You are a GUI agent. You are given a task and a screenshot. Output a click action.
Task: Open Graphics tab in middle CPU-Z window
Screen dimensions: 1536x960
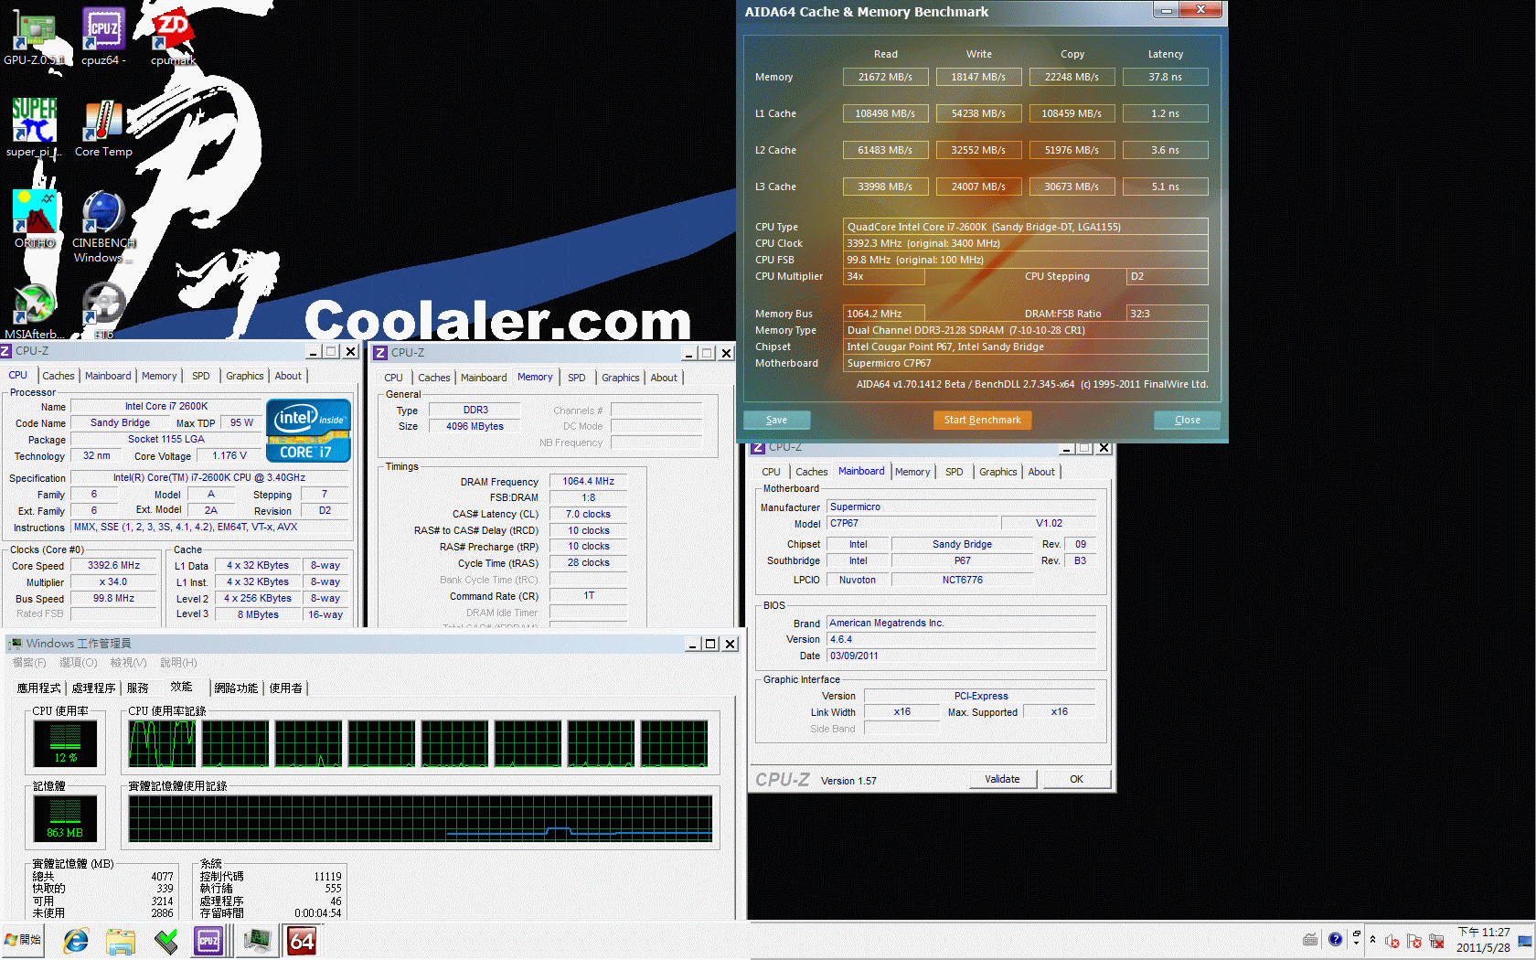[x=620, y=378]
